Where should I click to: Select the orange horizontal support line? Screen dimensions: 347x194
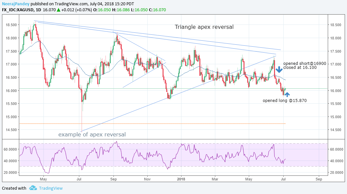pyautogui.click(x=153, y=123)
